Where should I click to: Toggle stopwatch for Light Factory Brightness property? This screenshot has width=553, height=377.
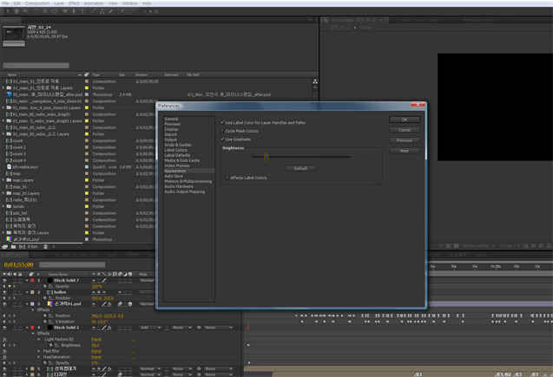click(50, 345)
